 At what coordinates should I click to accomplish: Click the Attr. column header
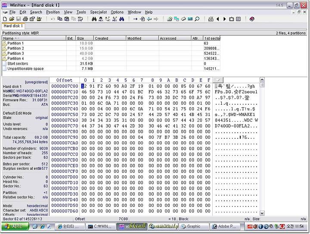pos(197,38)
